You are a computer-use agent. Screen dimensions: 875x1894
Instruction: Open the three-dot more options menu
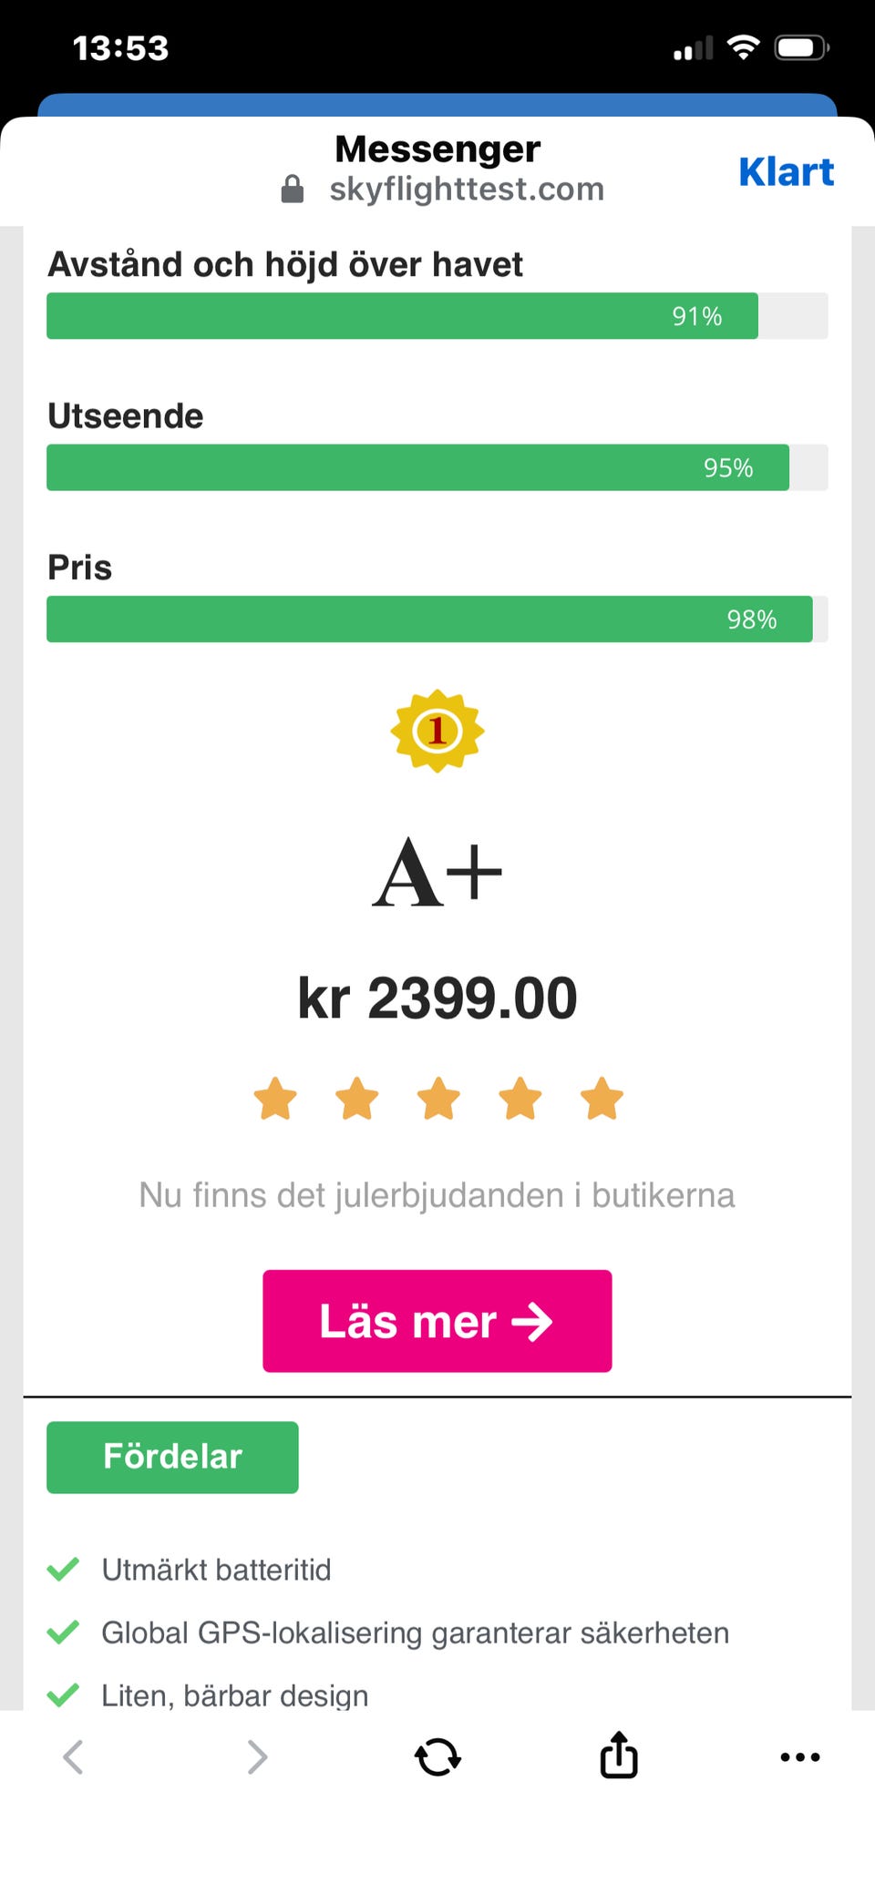point(799,1756)
